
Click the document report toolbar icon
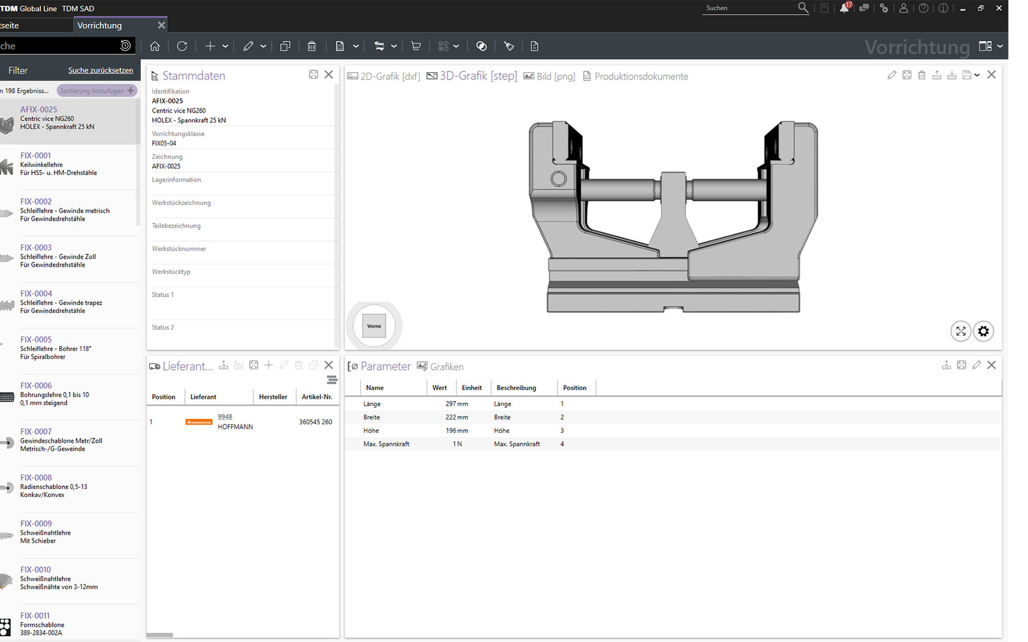[340, 46]
